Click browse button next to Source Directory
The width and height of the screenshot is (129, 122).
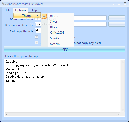tap(117, 18)
